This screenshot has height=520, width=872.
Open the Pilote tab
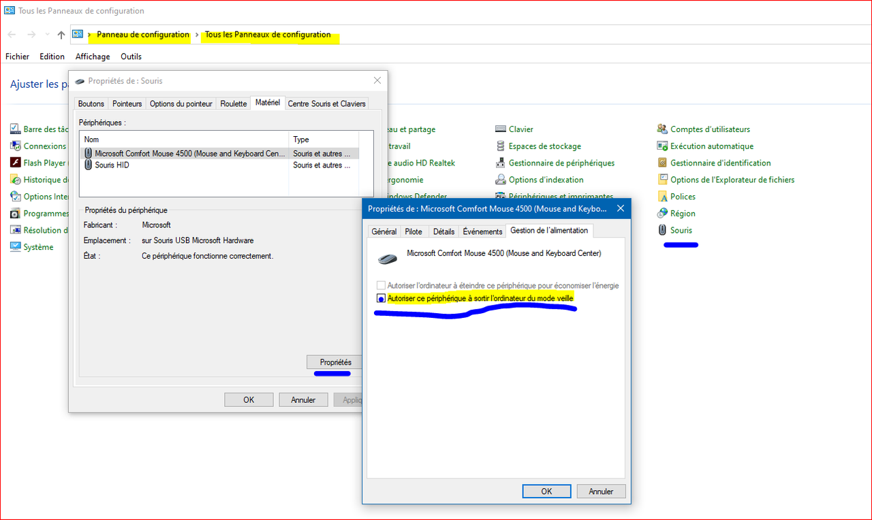[x=414, y=231]
